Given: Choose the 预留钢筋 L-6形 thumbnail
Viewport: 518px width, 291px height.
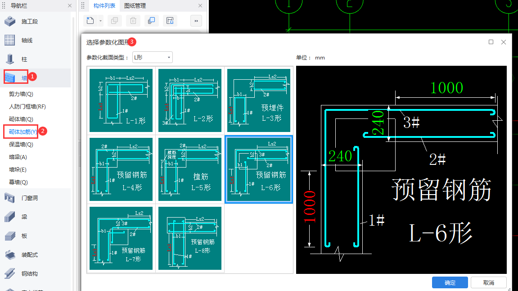Looking at the screenshot, I should [259, 169].
